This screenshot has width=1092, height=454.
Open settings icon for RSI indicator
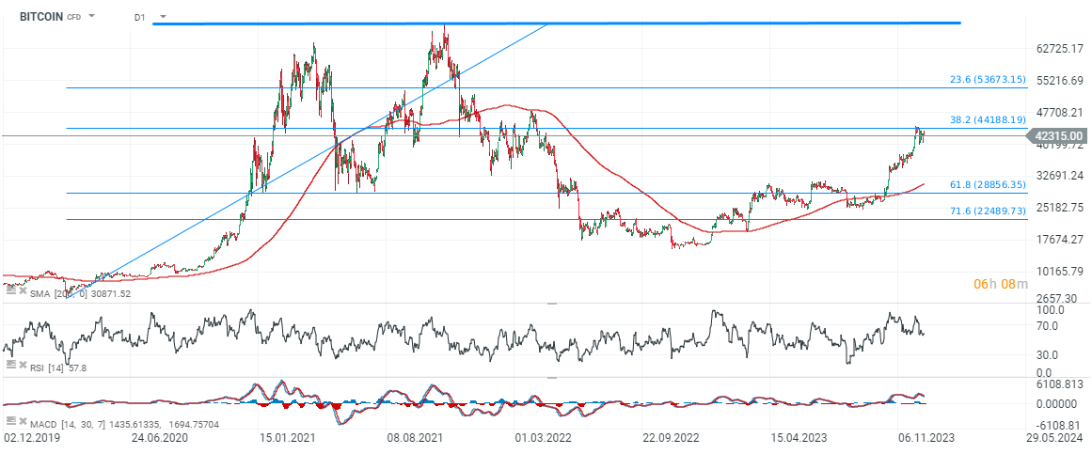pos(10,364)
